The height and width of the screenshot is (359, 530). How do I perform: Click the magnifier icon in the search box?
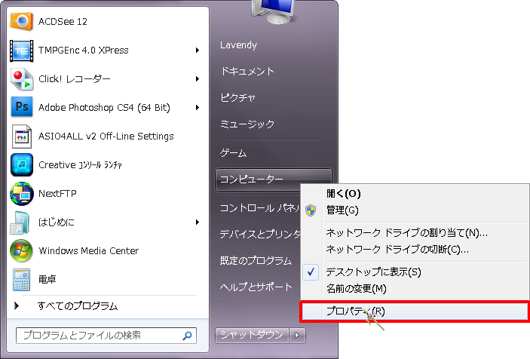point(187,336)
